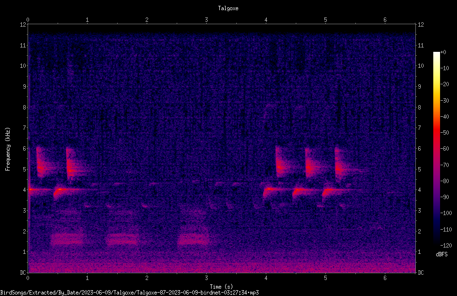Click the dBFS color gradient bar
The width and height of the screenshot is (457, 296).
click(x=436, y=148)
